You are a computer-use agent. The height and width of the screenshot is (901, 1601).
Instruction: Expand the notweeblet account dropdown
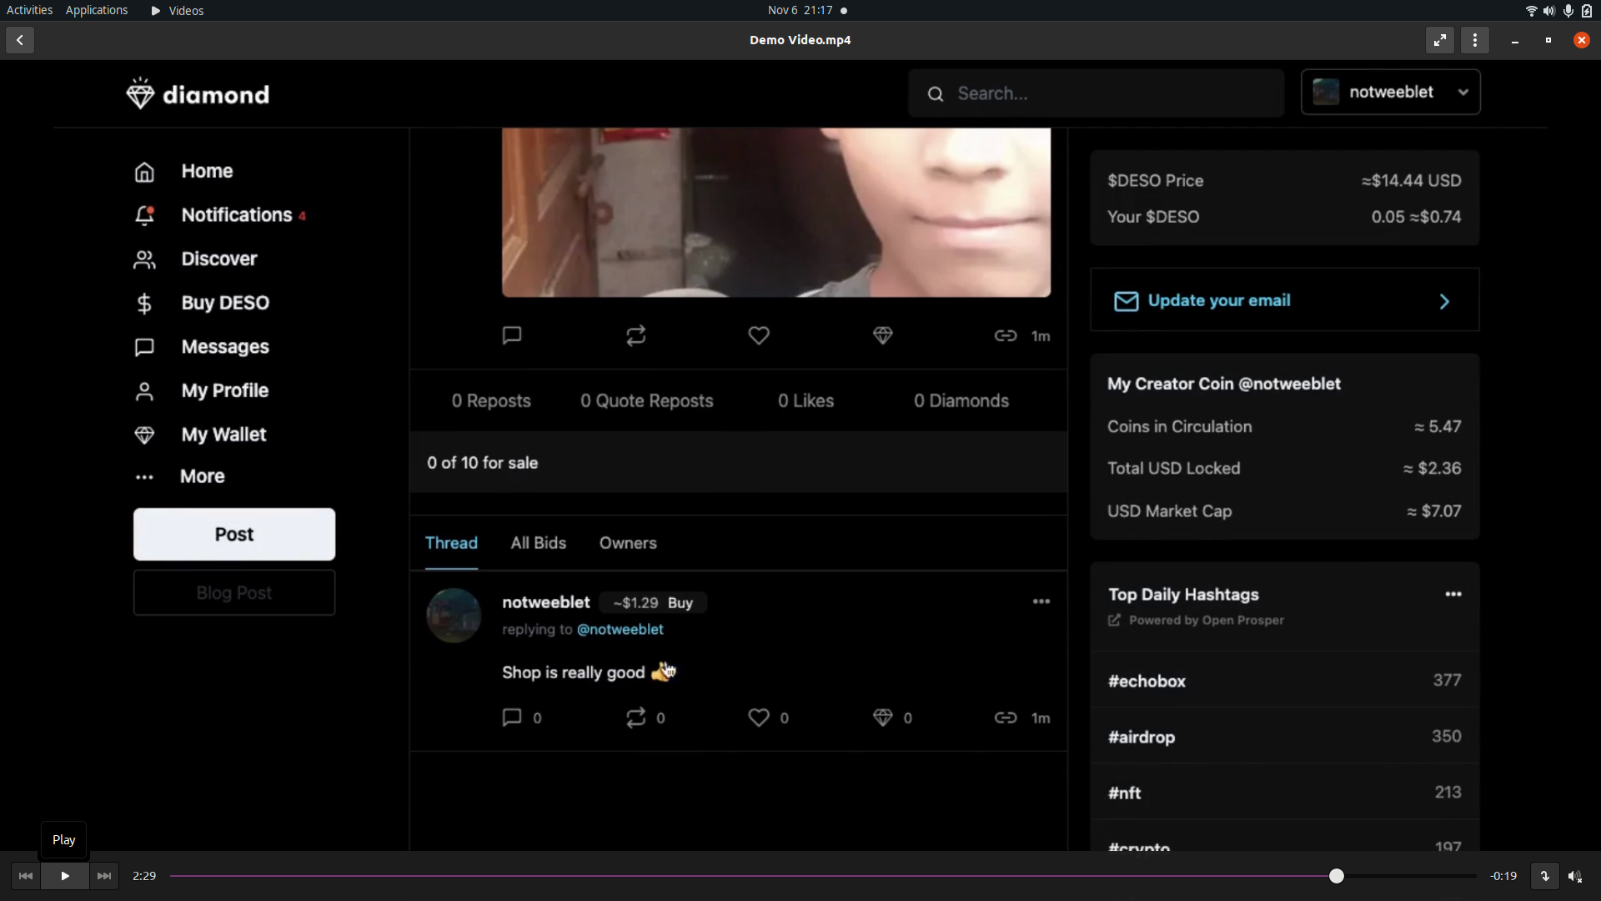[x=1463, y=93]
